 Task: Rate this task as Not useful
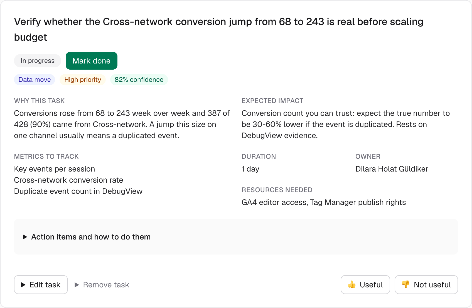[x=426, y=285]
